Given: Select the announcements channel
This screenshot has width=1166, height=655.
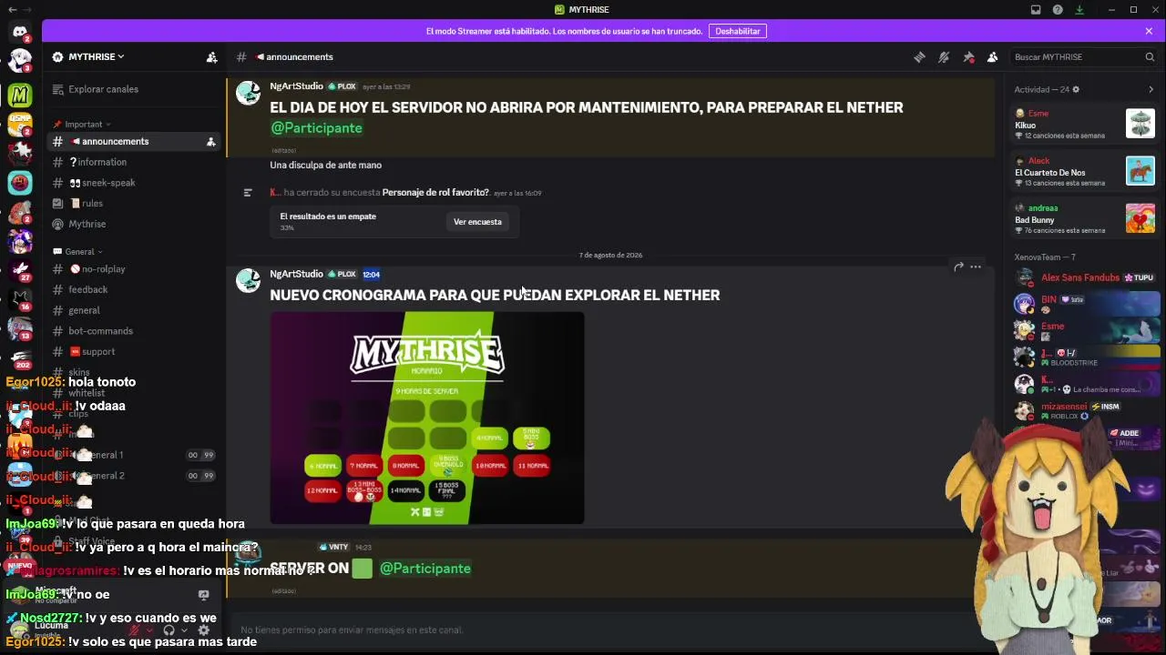Looking at the screenshot, I should tap(135, 142).
